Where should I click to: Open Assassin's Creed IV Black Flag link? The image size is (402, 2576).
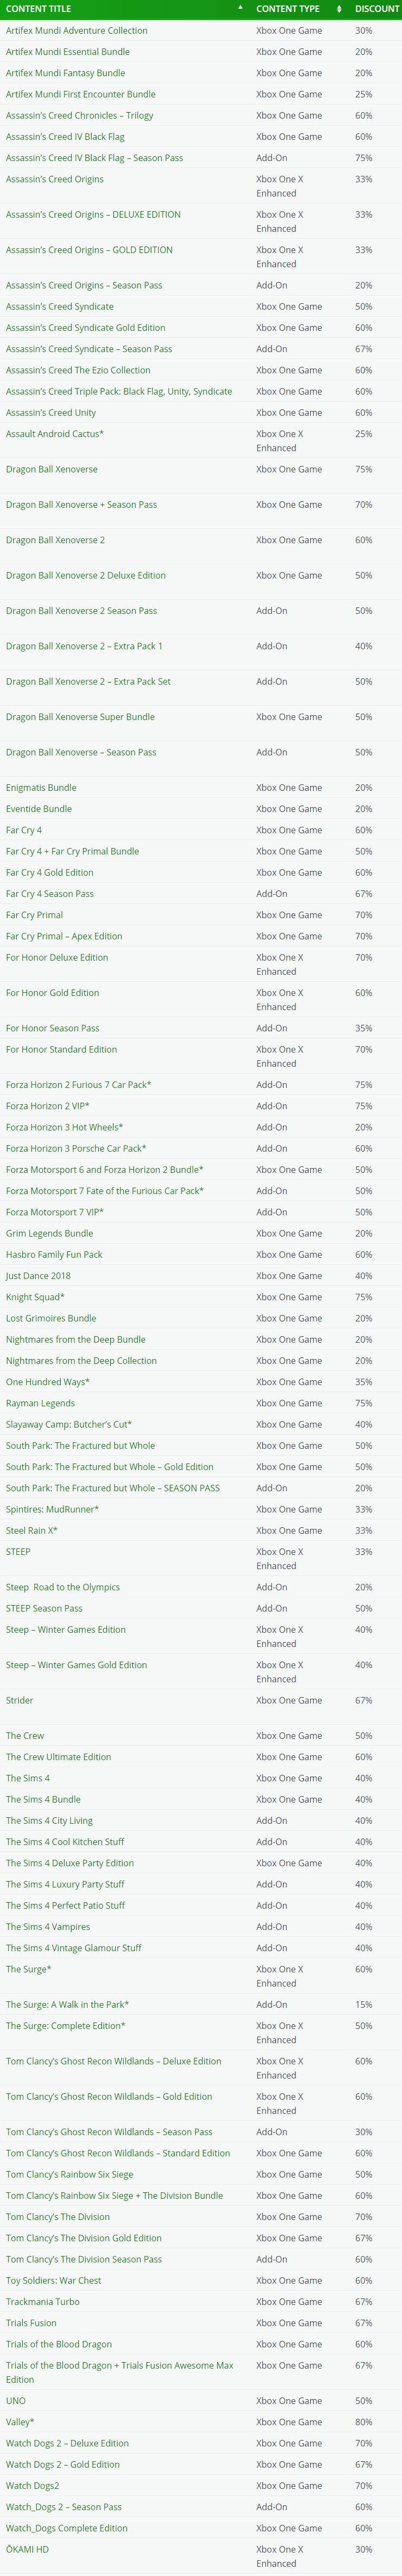click(65, 137)
